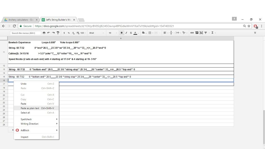Screen dimensions: 265x149
Task: Select the Paint format tool
Action: (58, 33)
